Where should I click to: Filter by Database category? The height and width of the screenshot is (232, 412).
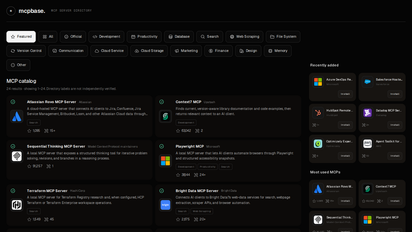click(179, 37)
